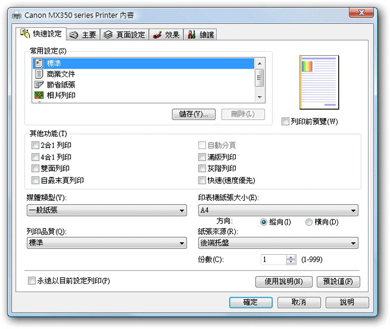Open the 快速設定 tab

(41, 34)
